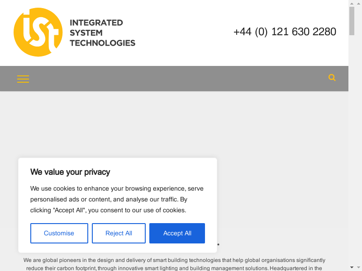Reject all cookies
This screenshot has width=362, height=271.
(x=119, y=233)
